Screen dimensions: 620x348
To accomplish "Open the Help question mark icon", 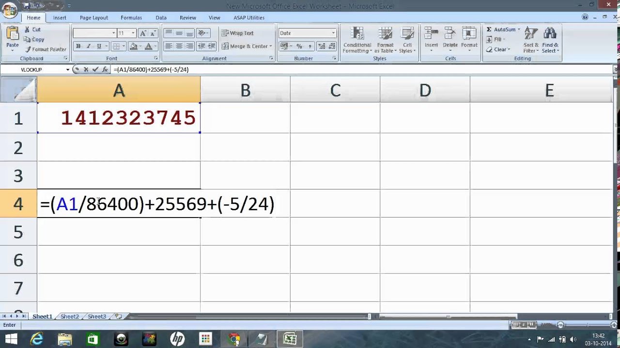I will (x=585, y=17).
